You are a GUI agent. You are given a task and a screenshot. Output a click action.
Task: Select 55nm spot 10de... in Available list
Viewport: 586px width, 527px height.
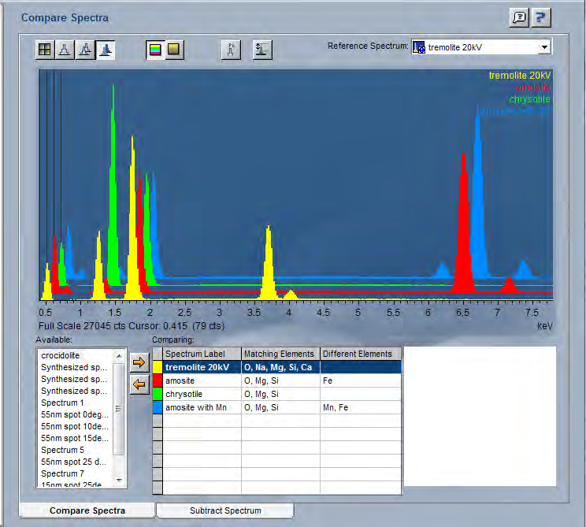point(75,426)
